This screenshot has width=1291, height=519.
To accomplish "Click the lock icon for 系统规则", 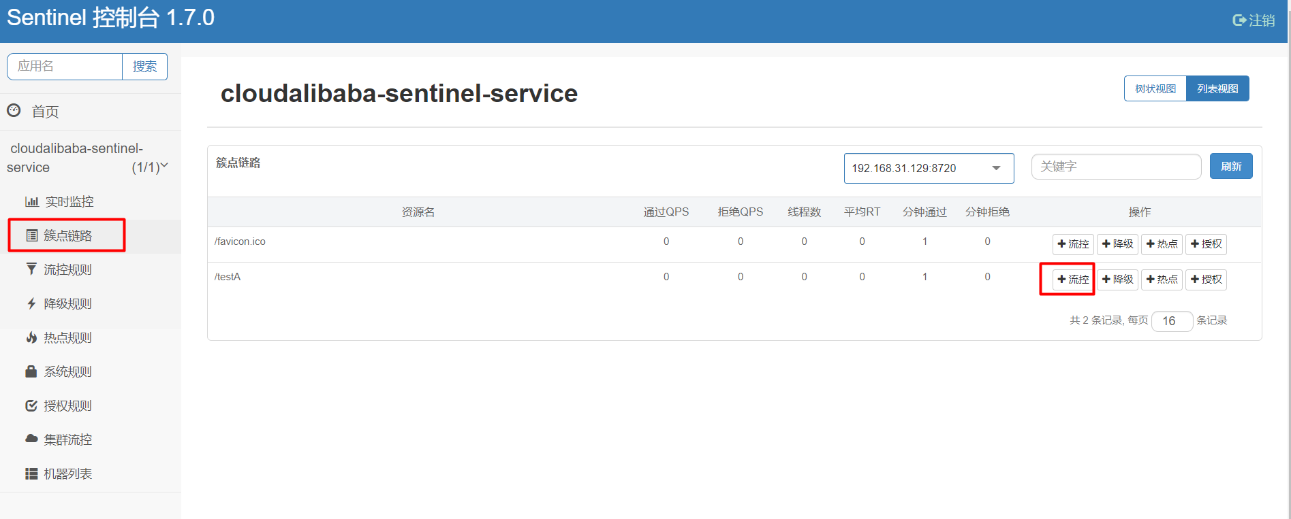I will [x=31, y=371].
